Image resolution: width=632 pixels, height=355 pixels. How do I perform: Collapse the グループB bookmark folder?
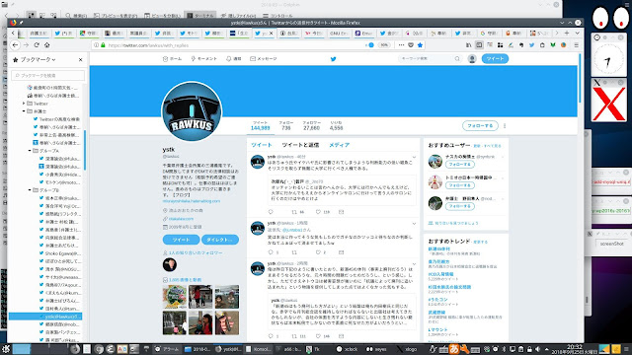point(30,190)
